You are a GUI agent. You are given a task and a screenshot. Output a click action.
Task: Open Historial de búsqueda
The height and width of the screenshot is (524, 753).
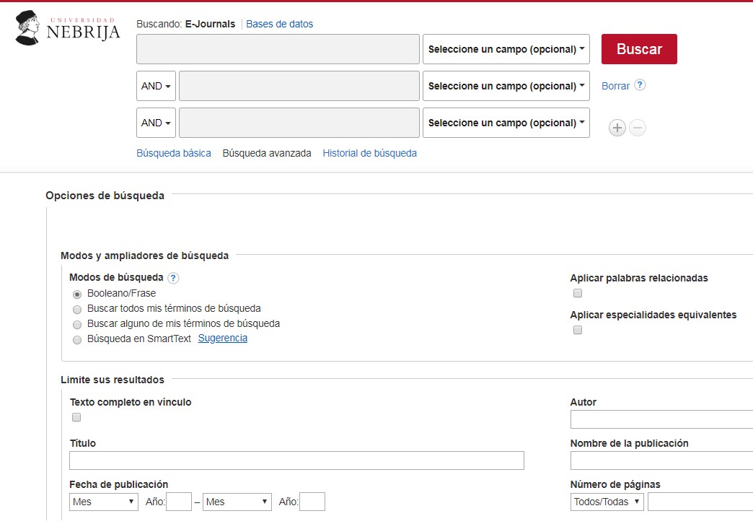click(369, 153)
